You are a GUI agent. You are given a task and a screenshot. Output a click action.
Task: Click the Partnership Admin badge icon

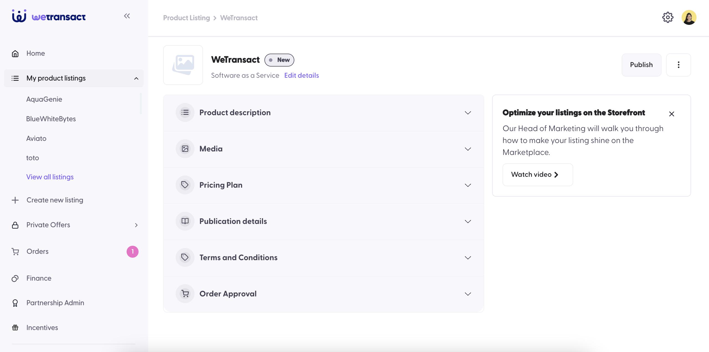click(x=15, y=303)
